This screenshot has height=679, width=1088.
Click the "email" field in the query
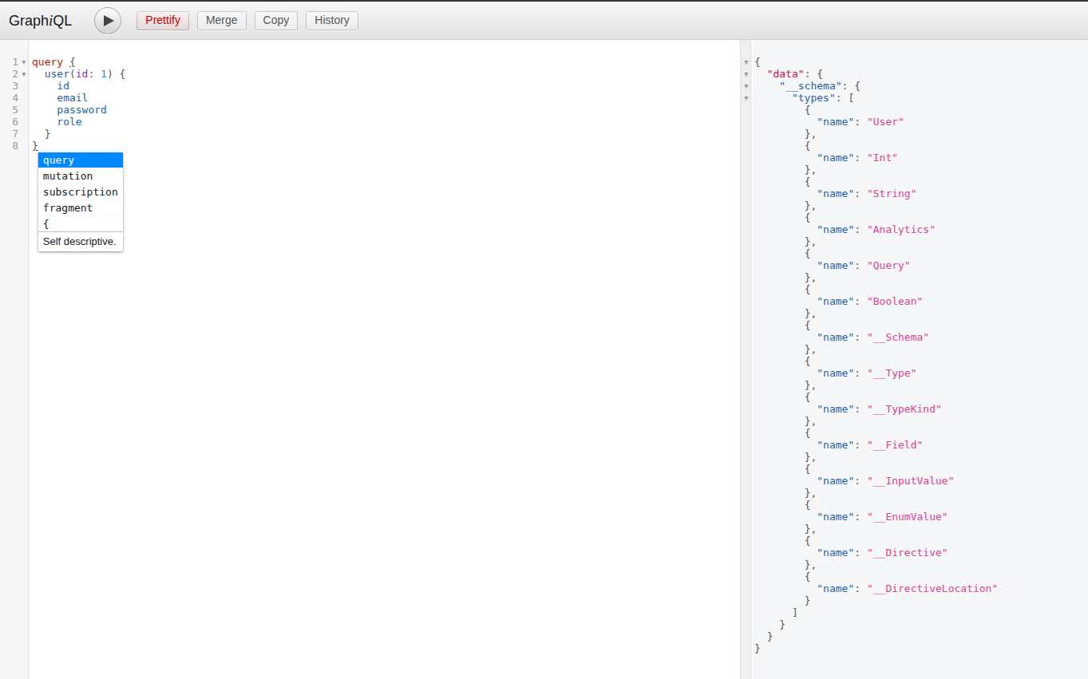pos(72,97)
